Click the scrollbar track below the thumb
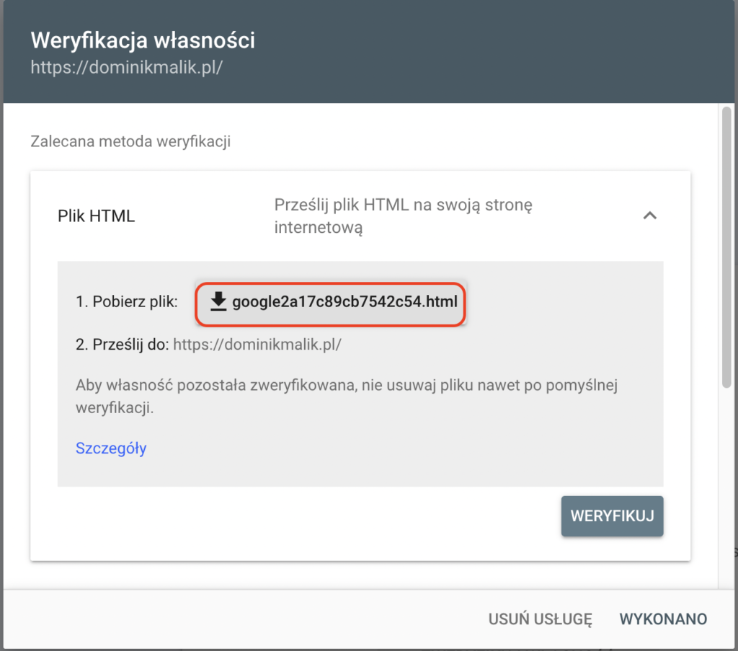Image resolution: width=738 pixels, height=651 pixels. (x=727, y=490)
